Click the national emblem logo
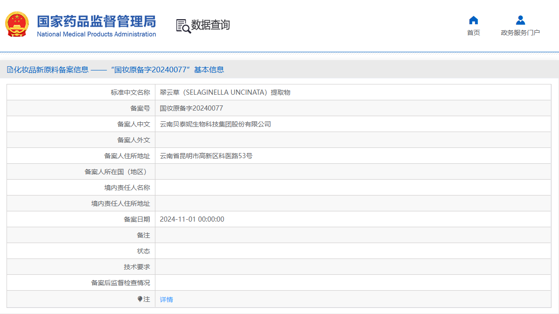Viewport: 559px width, 314px height. 17,24
